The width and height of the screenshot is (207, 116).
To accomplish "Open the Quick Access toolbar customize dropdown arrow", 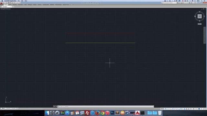I will click(20, 3).
